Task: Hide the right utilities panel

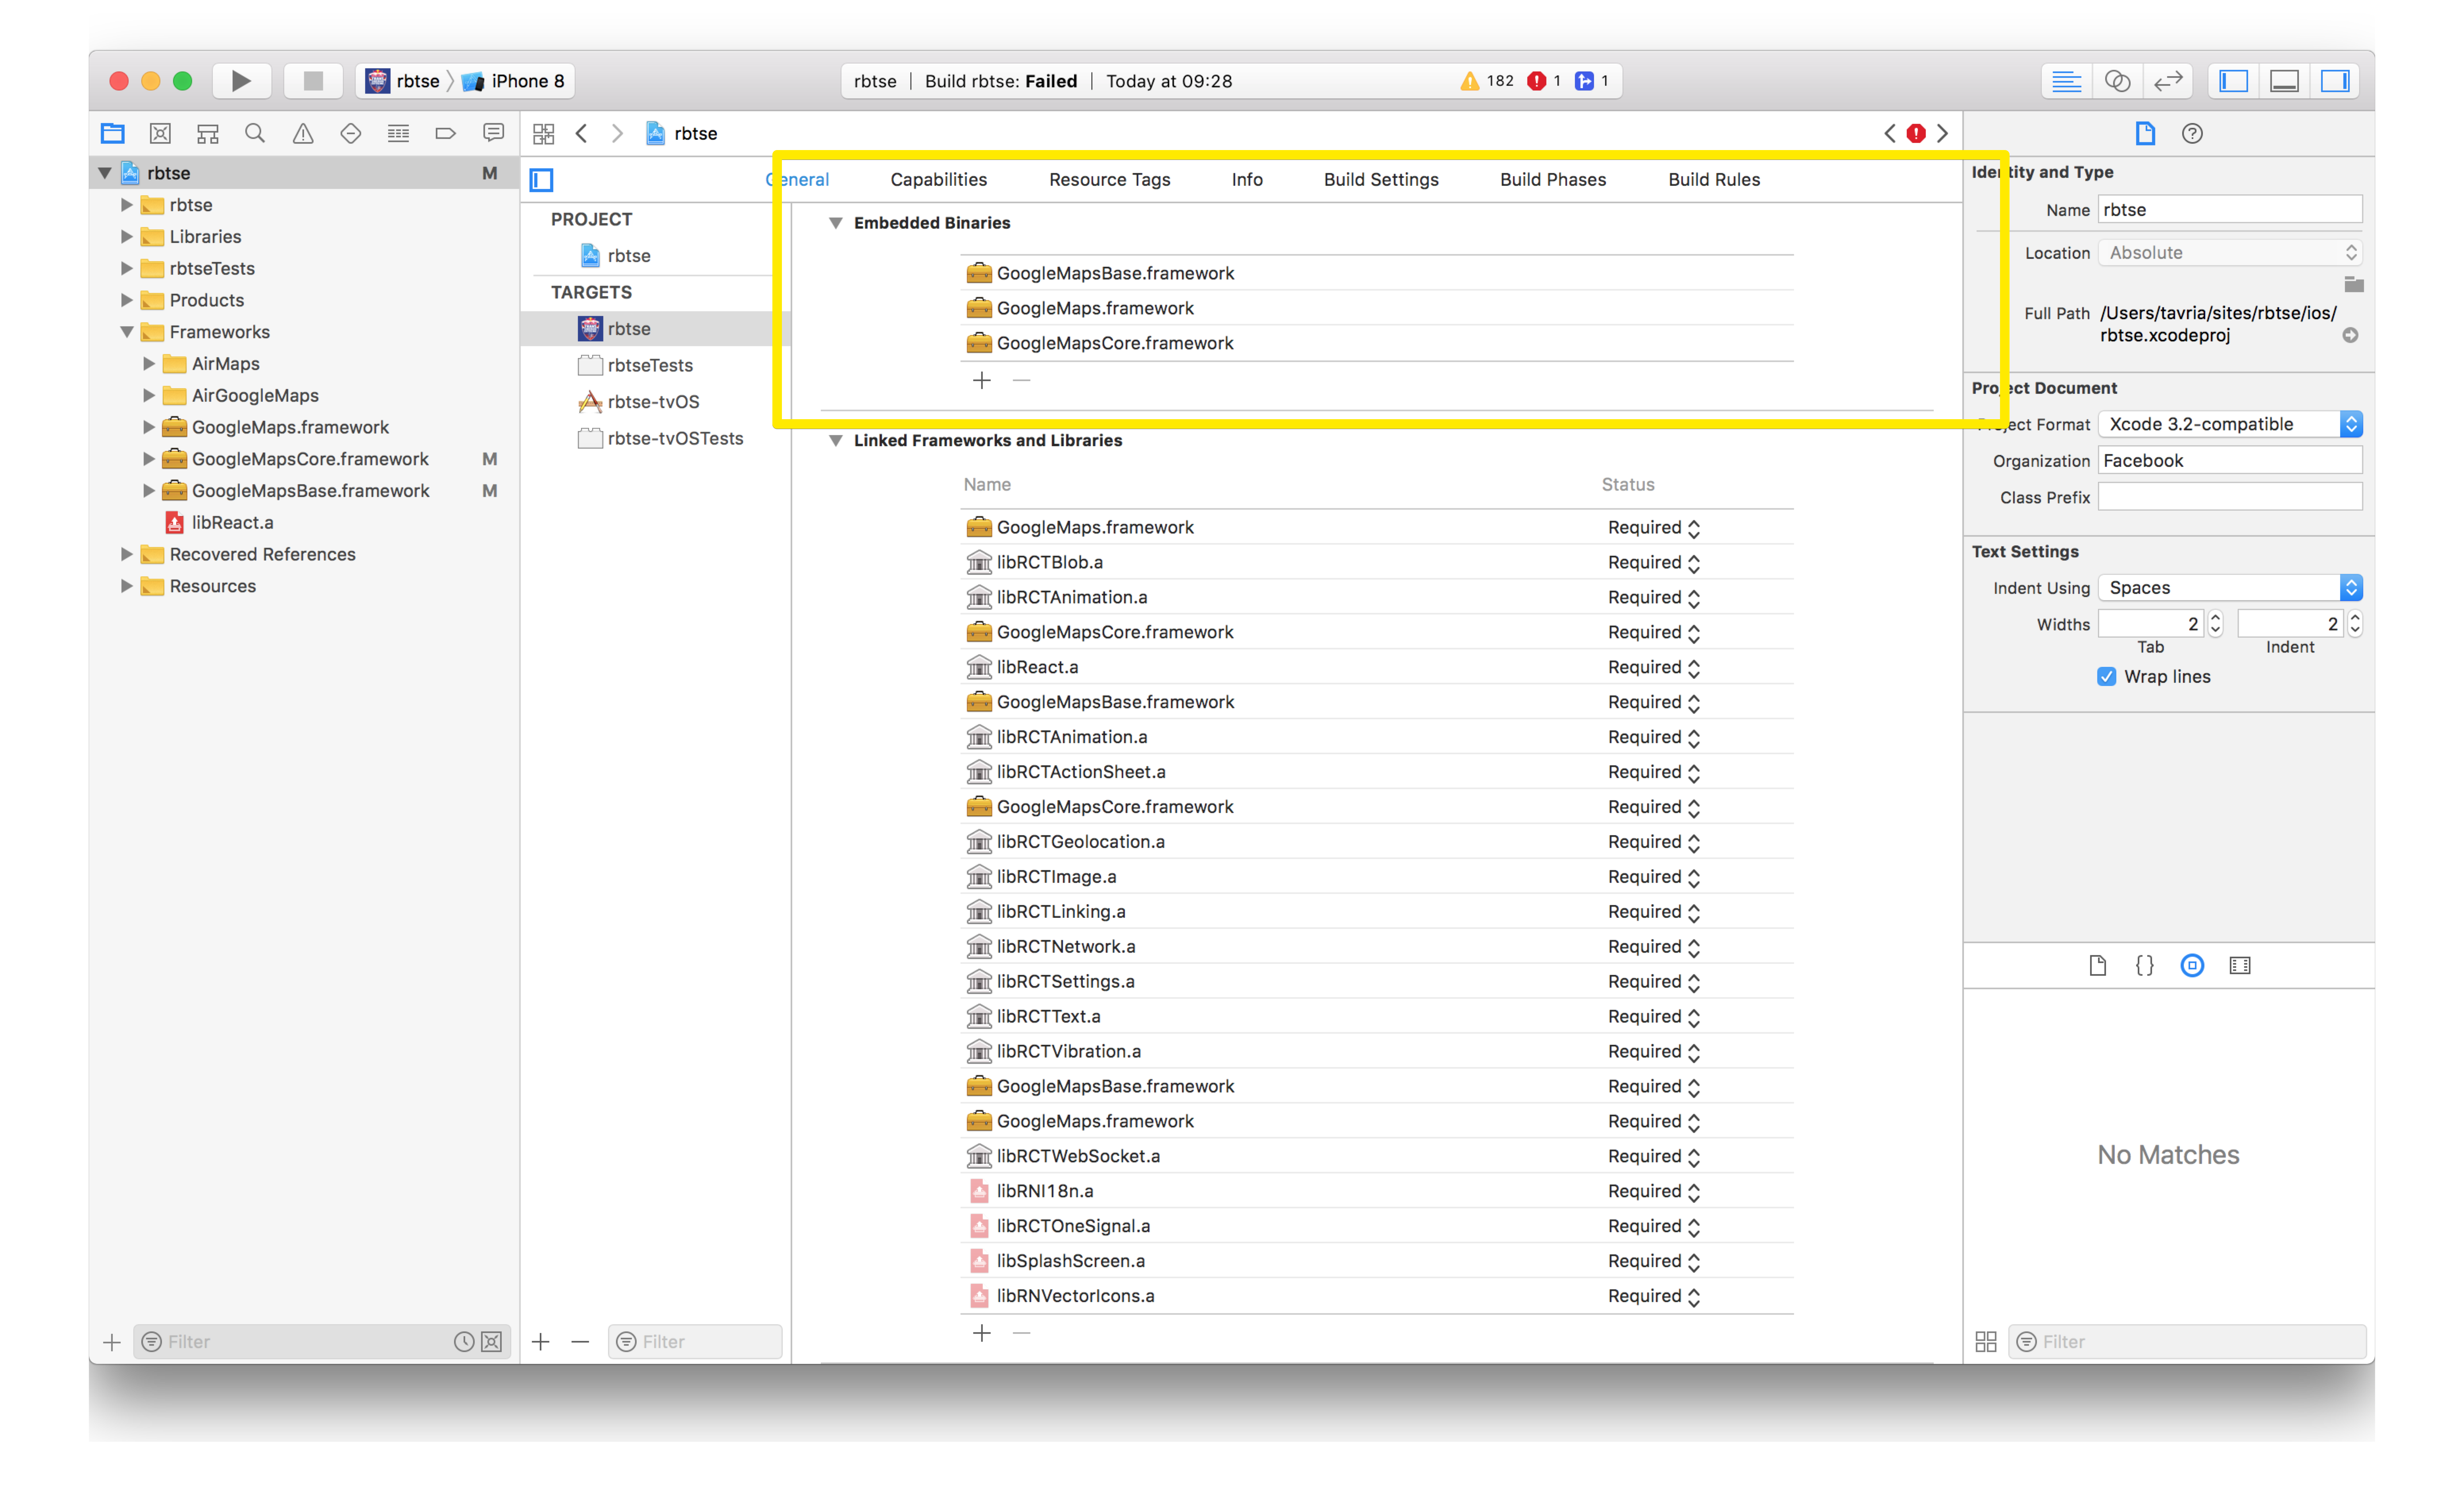Action: (x=2335, y=81)
